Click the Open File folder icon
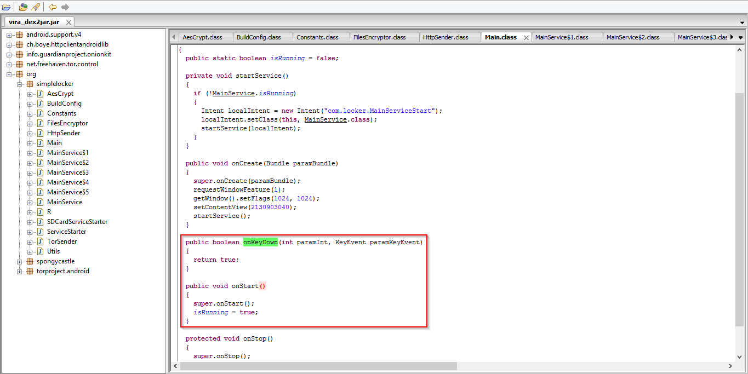 coord(7,7)
